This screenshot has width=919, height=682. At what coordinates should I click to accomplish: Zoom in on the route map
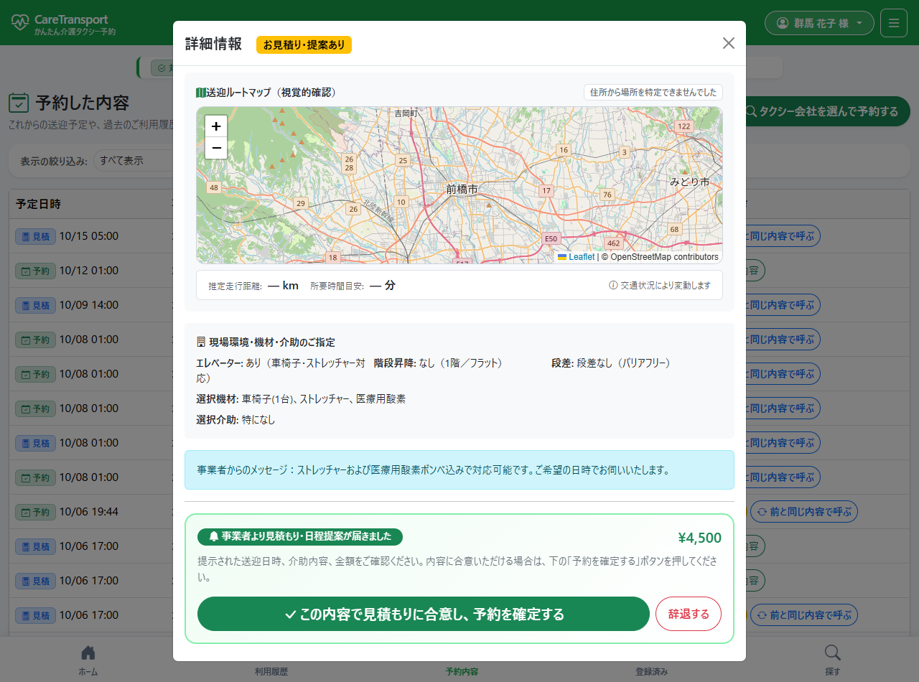[216, 126]
